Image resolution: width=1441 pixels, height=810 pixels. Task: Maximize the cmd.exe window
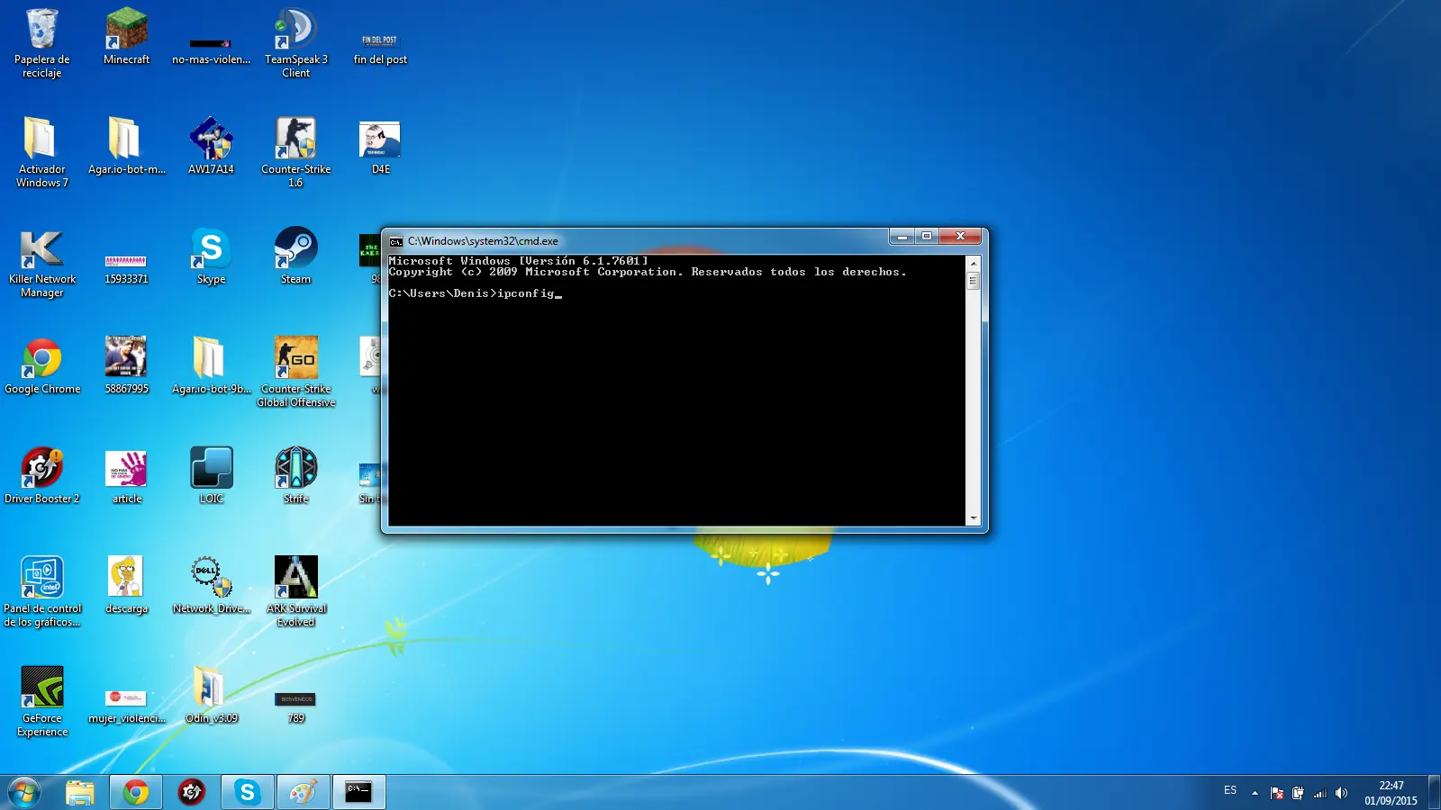pos(927,237)
